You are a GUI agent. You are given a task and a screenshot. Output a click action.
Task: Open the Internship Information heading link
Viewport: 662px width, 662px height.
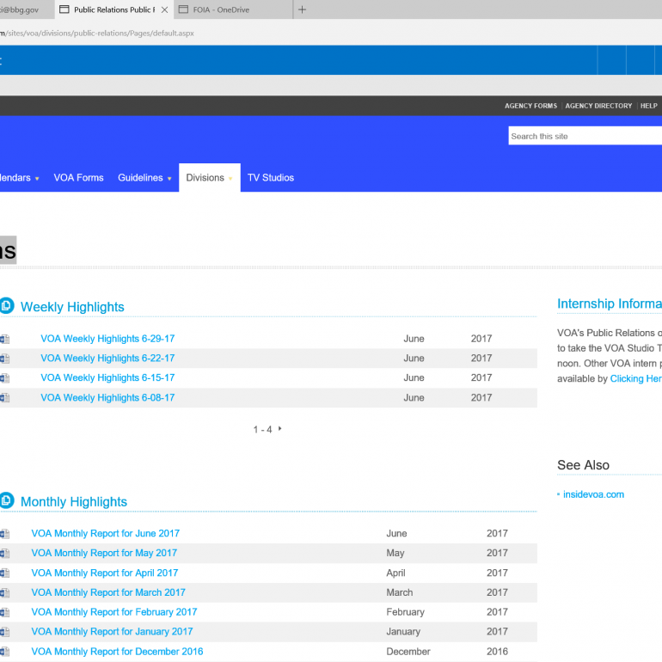click(x=610, y=303)
